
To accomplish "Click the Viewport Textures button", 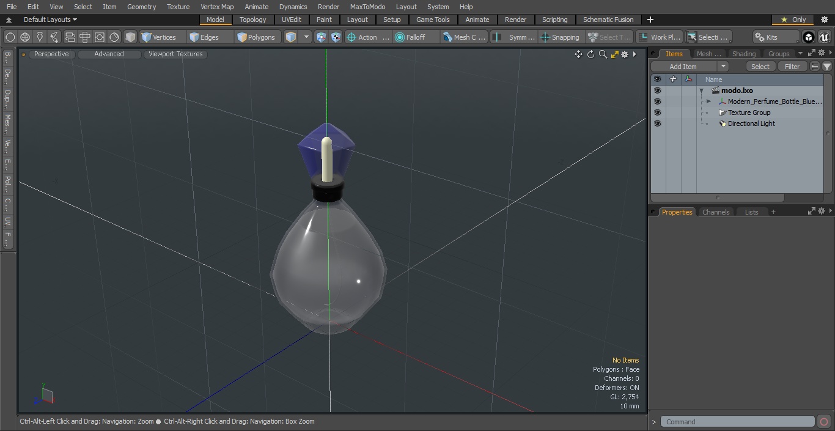I will pos(175,54).
